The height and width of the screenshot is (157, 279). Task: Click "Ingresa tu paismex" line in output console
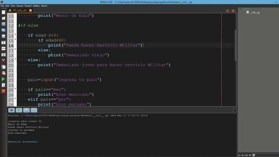pos(21,130)
